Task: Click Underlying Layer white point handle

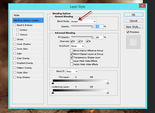Action: 108,93
